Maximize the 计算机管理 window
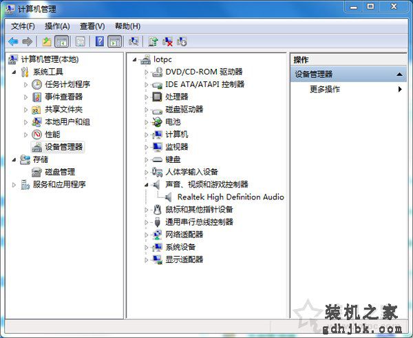 tap(370, 7)
